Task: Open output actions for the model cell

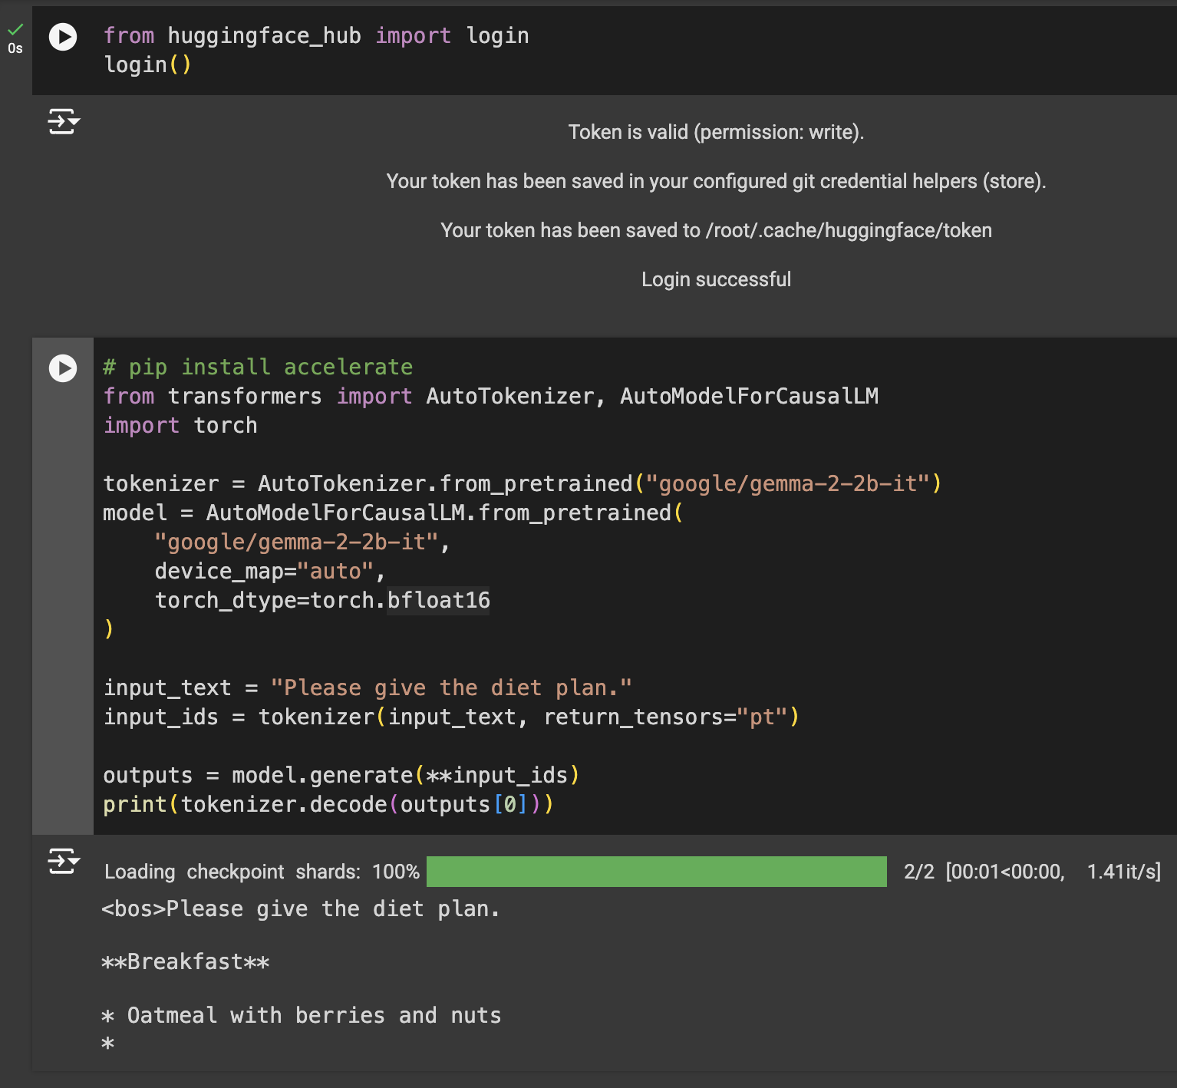Action: point(64,861)
